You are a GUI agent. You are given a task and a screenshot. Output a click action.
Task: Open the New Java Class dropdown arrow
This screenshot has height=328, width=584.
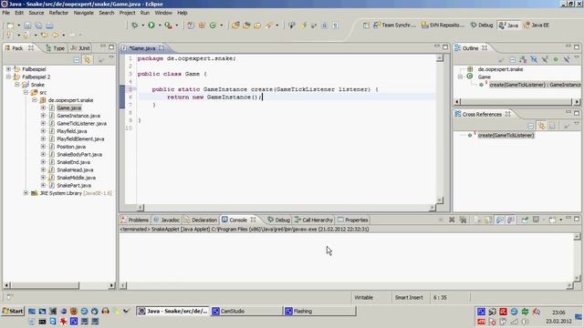tap(221, 26)
